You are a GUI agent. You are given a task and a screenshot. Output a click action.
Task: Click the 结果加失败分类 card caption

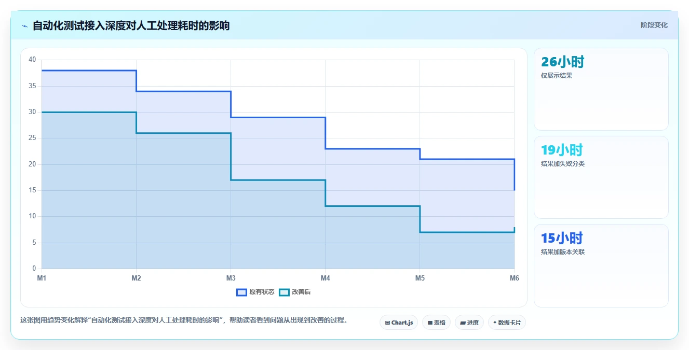563,164
